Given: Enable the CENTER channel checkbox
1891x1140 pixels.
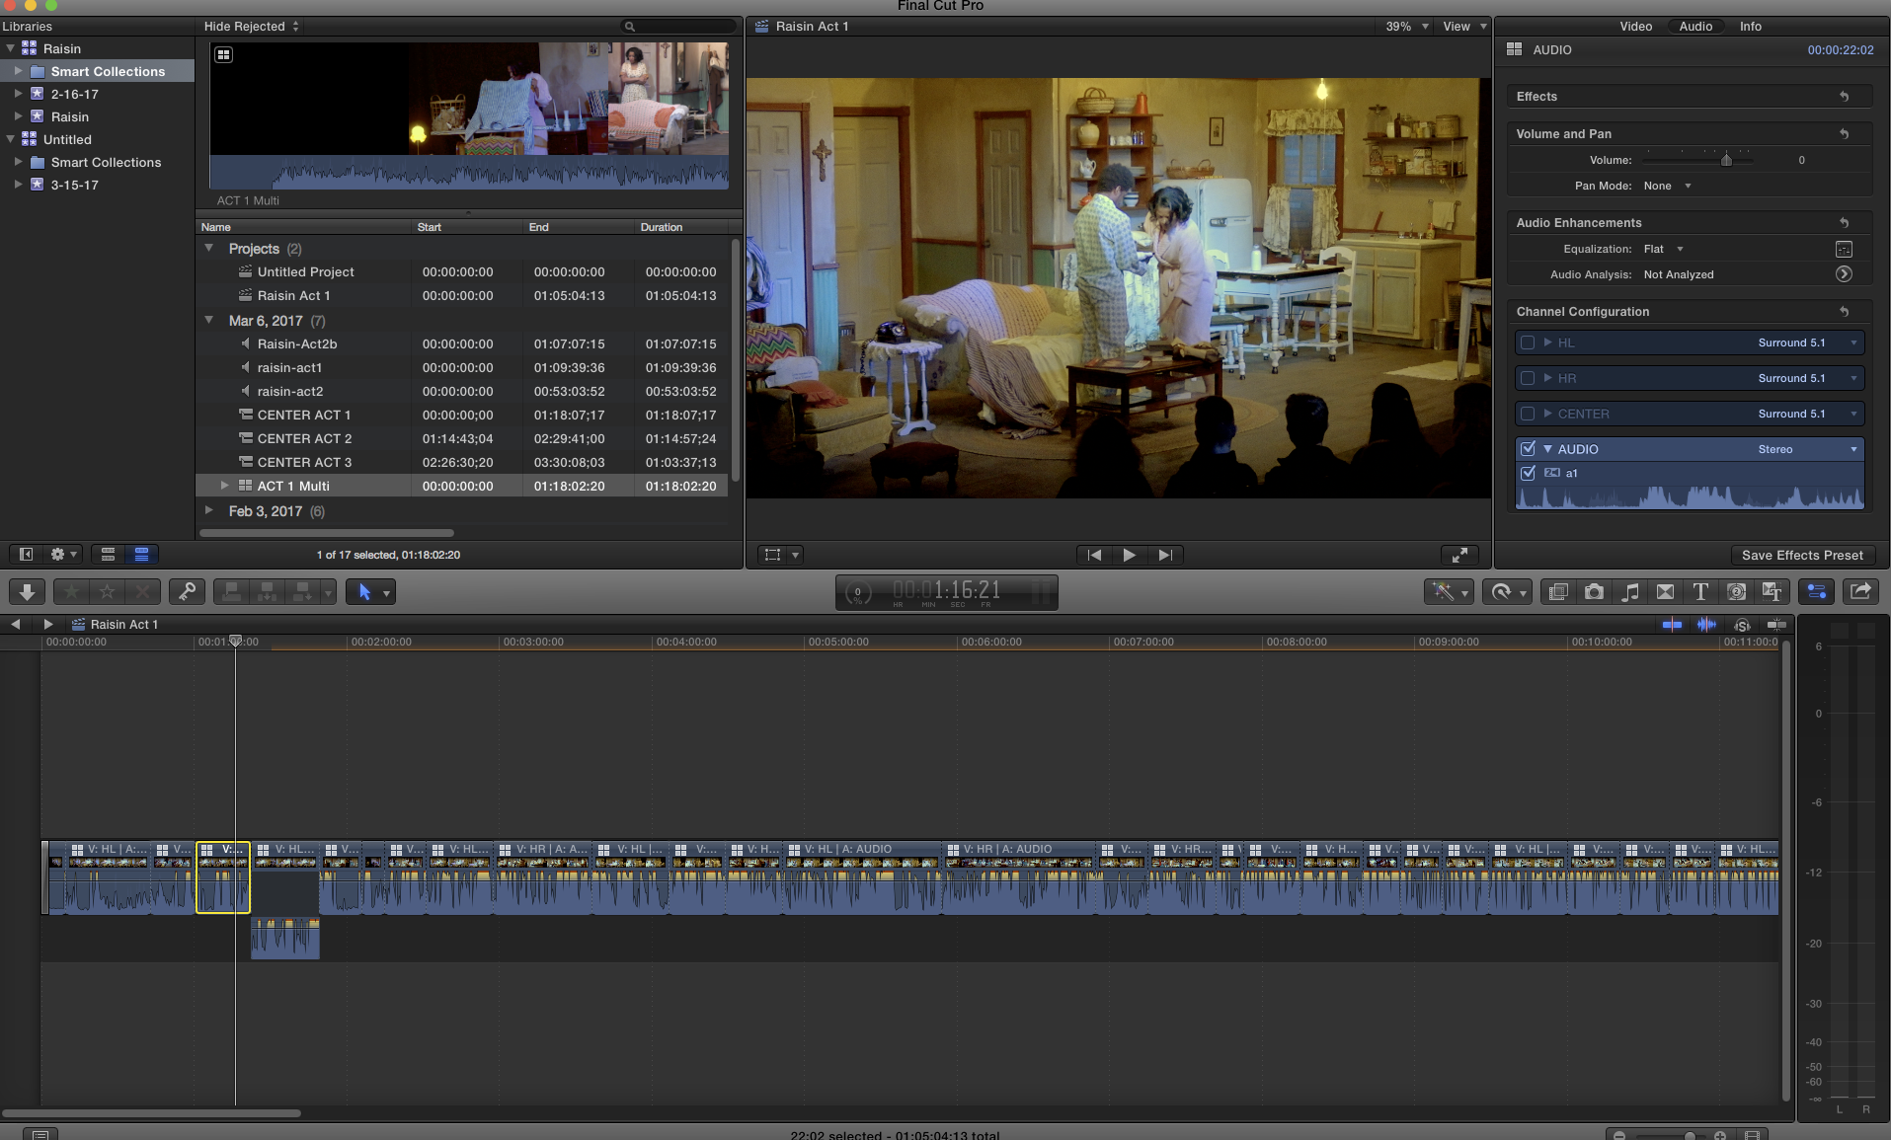Looking at the screenshot, I should (1528, 414).
